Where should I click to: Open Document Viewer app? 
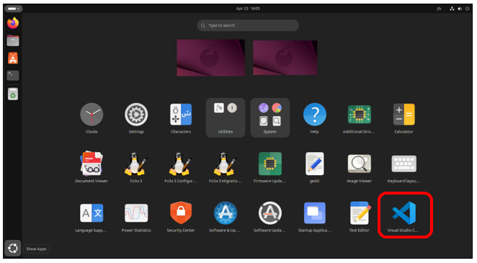92,167
